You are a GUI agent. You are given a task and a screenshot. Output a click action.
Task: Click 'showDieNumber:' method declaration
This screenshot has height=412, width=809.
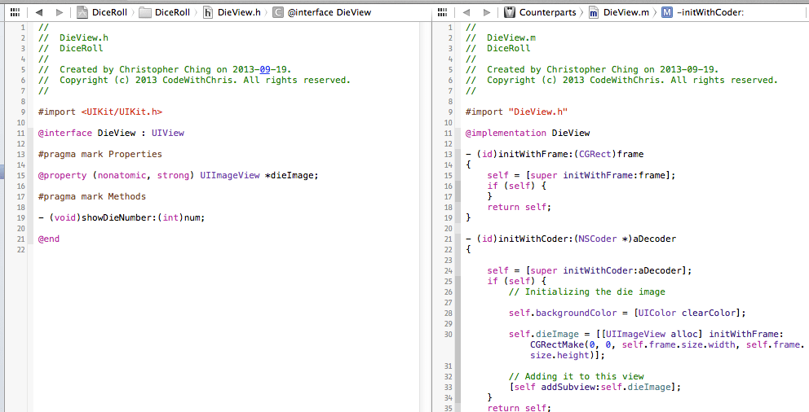(x=119, y=218)
